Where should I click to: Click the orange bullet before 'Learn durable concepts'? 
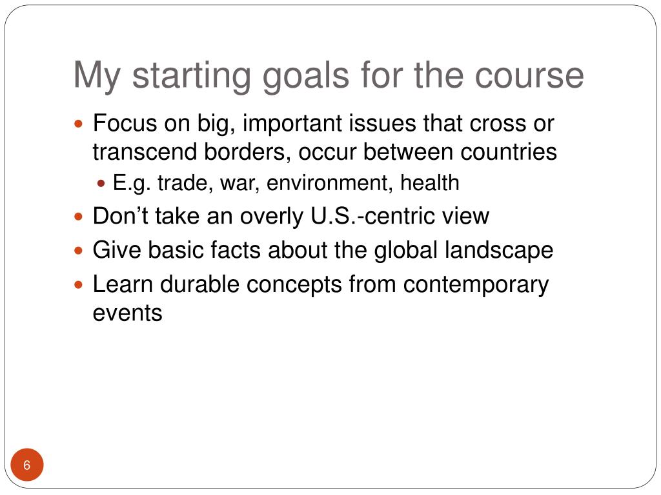[78, 285]
